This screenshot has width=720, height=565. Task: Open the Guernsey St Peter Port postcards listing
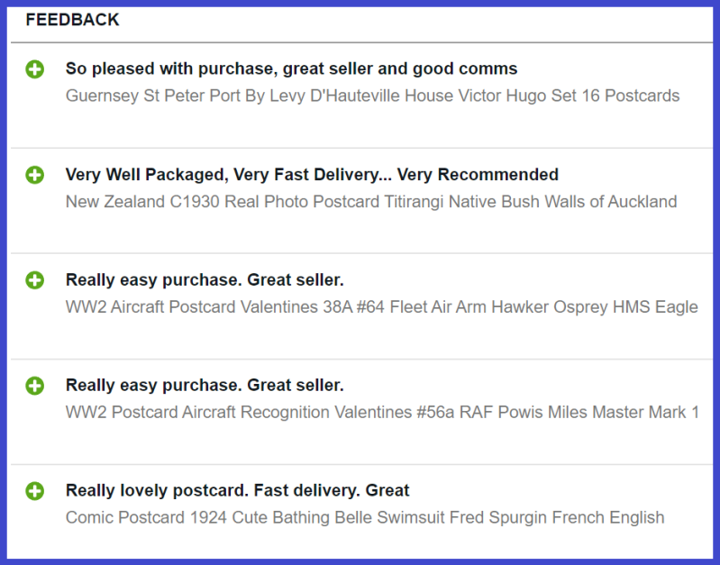tap(372, 96)
